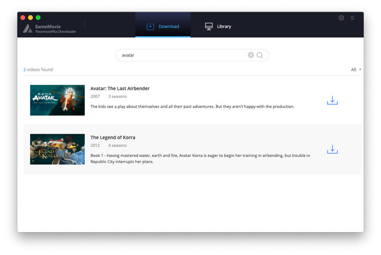Click the 2007 year label
The height and width of the screenshot is (255, 381).
click(95, 97)
